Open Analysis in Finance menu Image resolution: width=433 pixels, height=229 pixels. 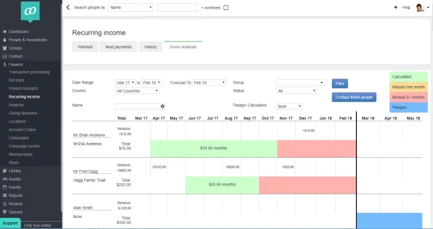[x=16, y=105]
